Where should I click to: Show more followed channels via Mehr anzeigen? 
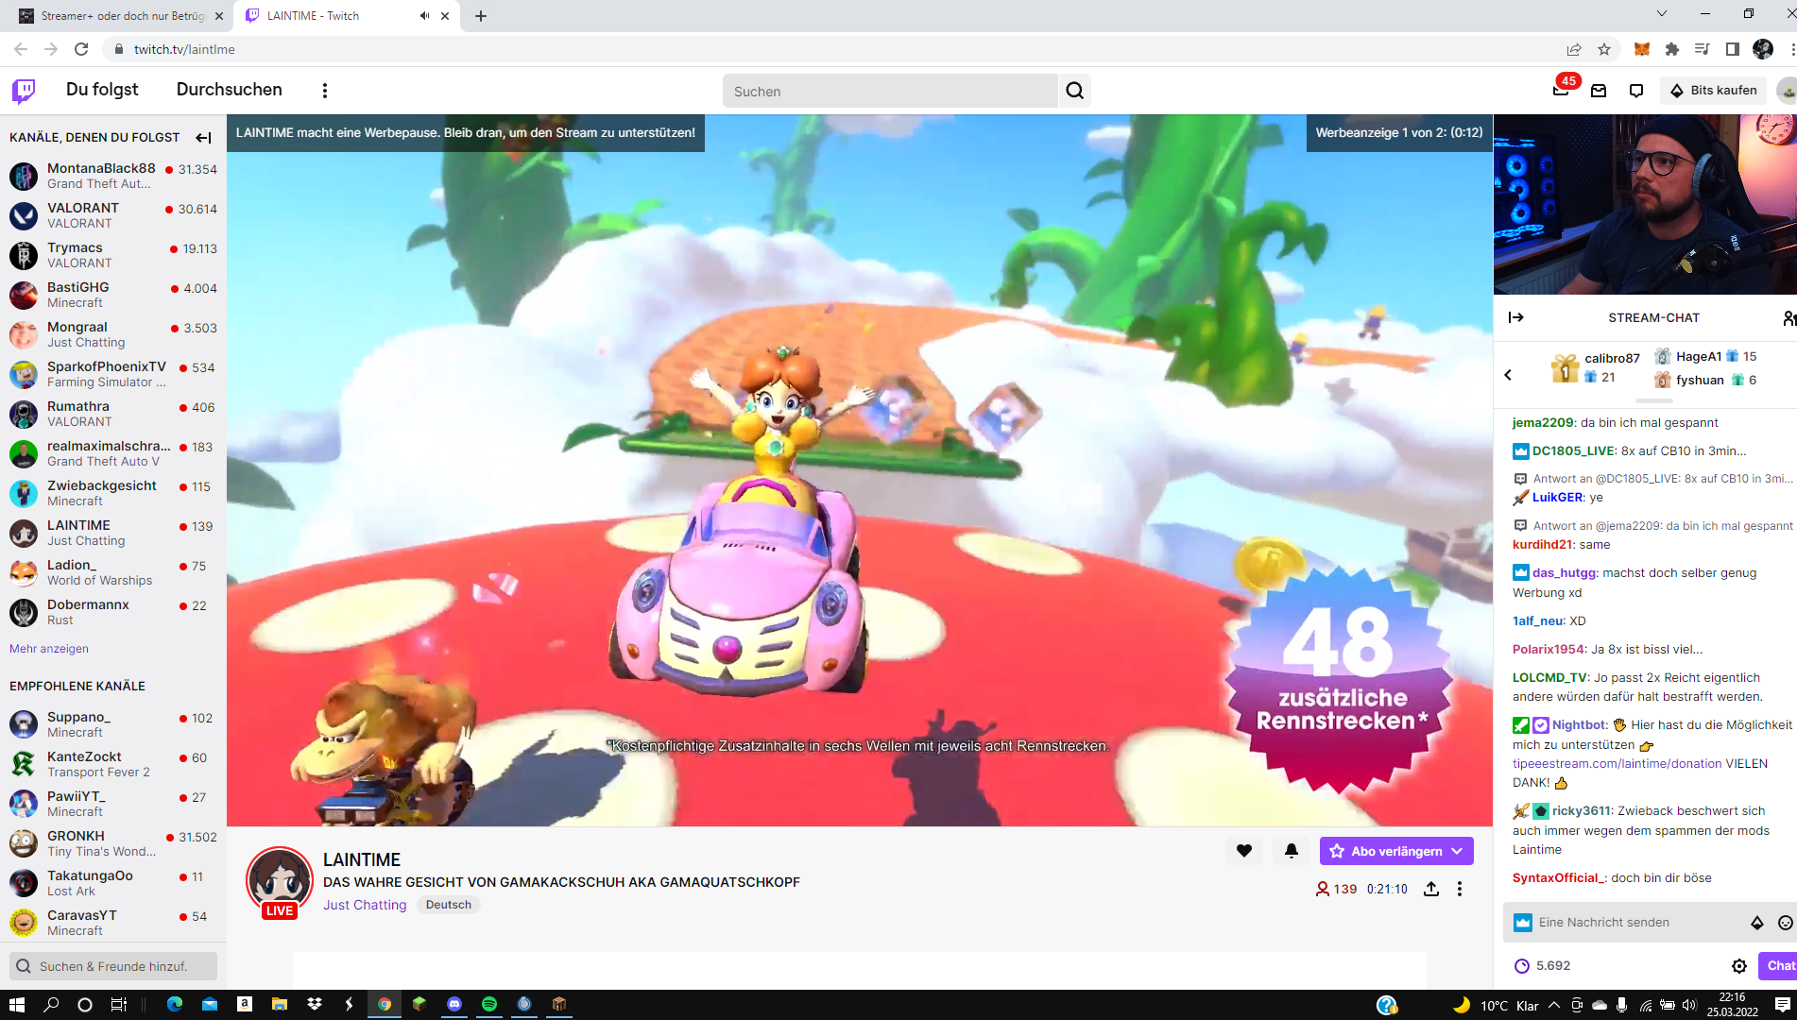pyautogui.click(x=49, y=649)
